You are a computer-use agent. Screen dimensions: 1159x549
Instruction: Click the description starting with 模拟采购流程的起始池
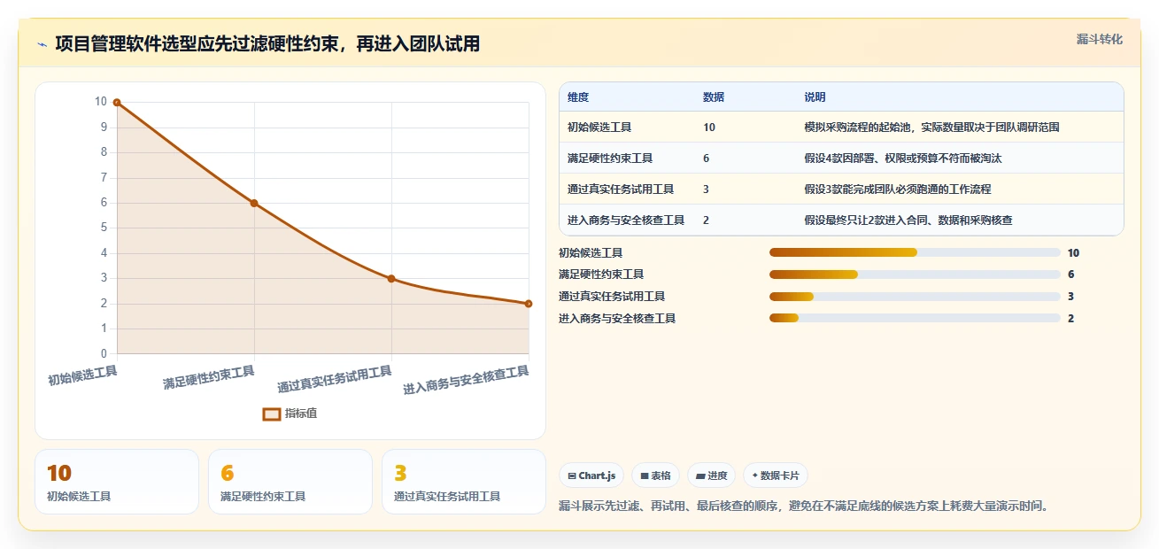pyautogui.click(x=931, y=128)
